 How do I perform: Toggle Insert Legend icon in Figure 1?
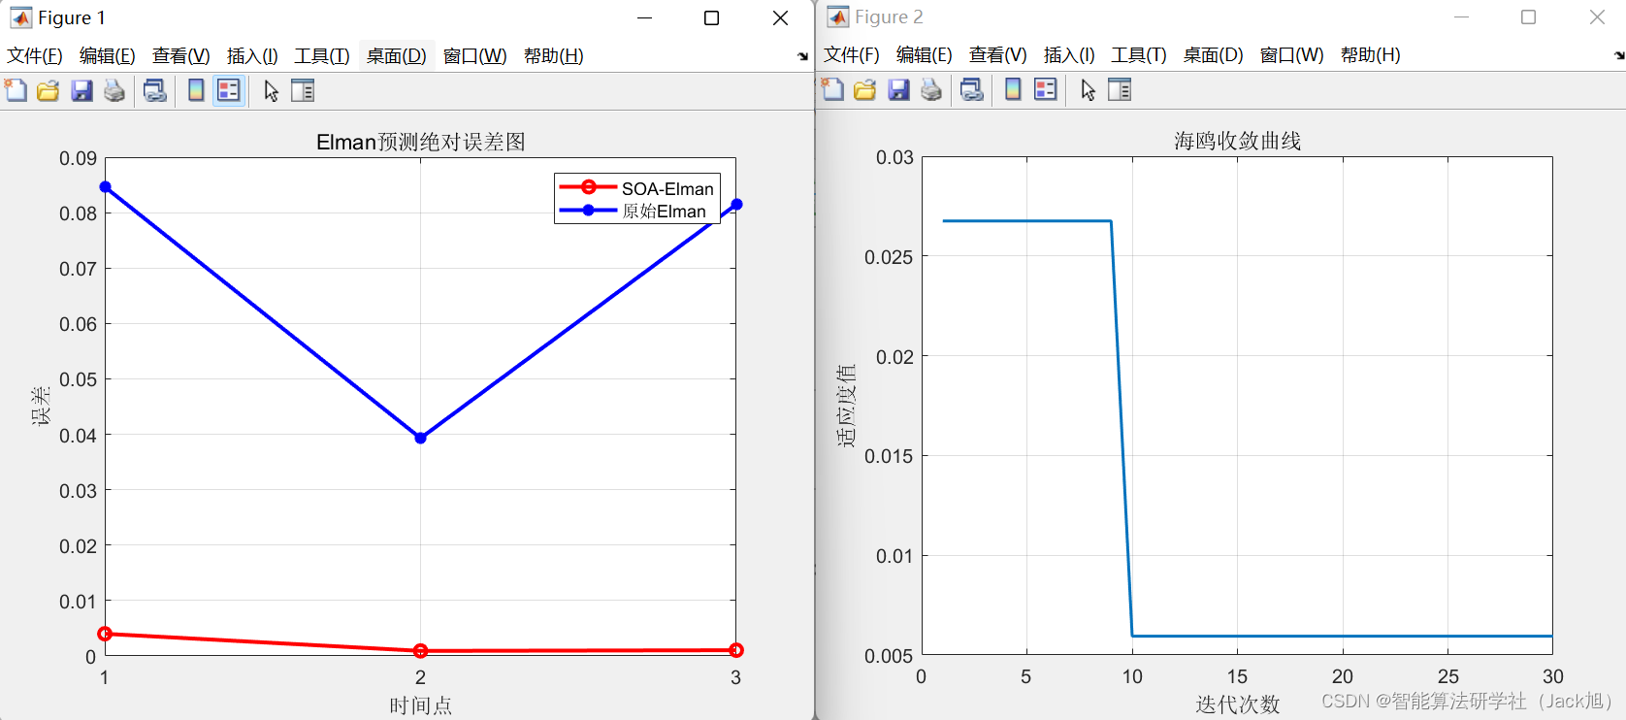[229, 91]
